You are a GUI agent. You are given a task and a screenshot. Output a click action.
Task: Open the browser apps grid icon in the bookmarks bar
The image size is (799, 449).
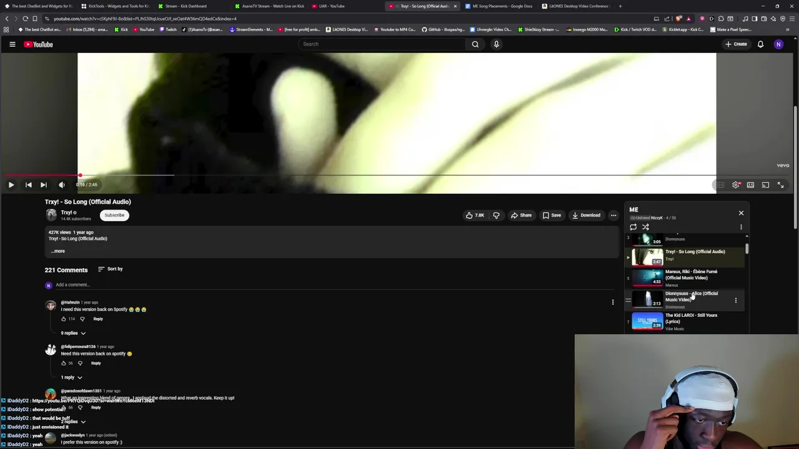tap(6, 29)
